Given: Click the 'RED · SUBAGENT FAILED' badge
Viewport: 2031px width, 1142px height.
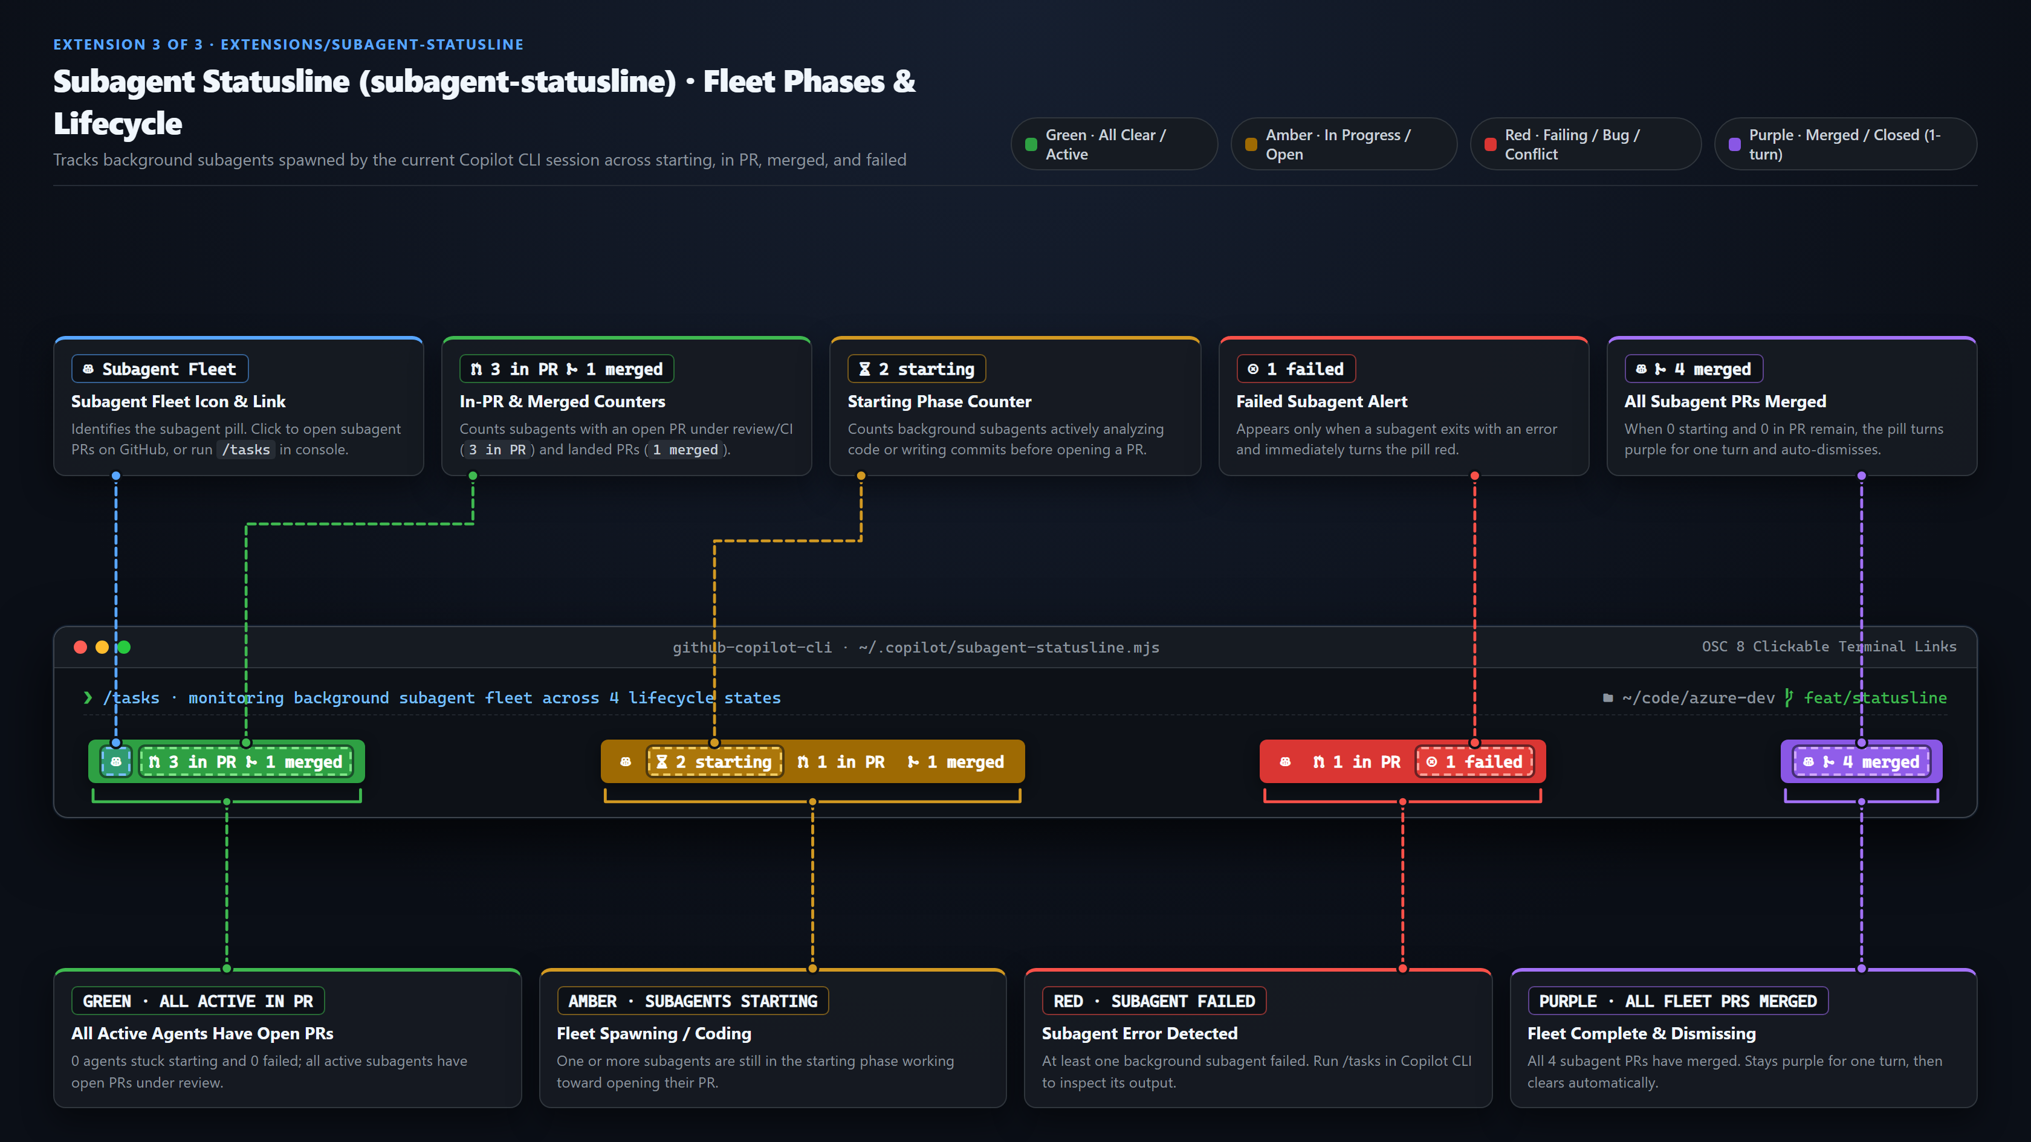Looking at the screenshot, I should click(1155, 1001).
